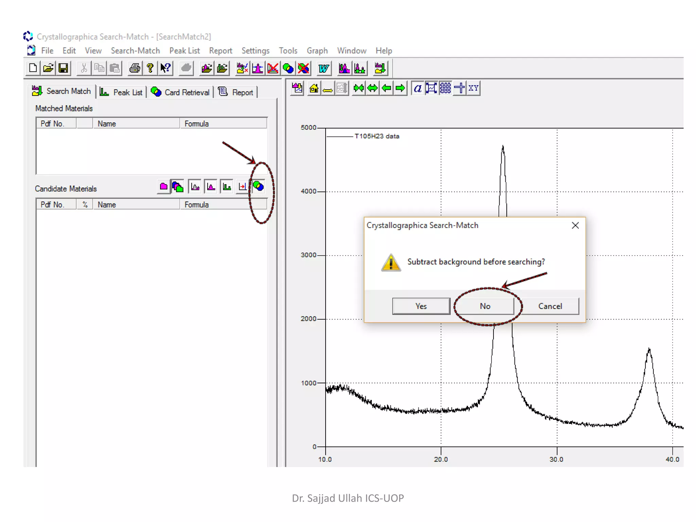Viewport: 696px width, 522px height.
Task: Click the green left arrow pan icon
Action: pyautogui.click(x=386, y=89)
